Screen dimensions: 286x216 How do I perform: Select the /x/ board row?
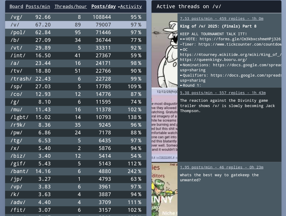pyautogui.click(x=76, y=148)
